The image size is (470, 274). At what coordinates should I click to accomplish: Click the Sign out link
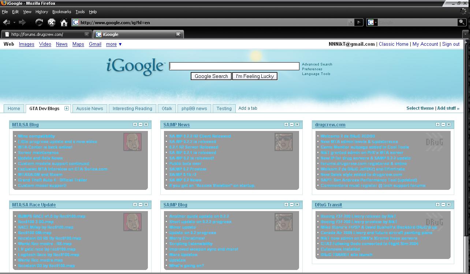(451, 44)
